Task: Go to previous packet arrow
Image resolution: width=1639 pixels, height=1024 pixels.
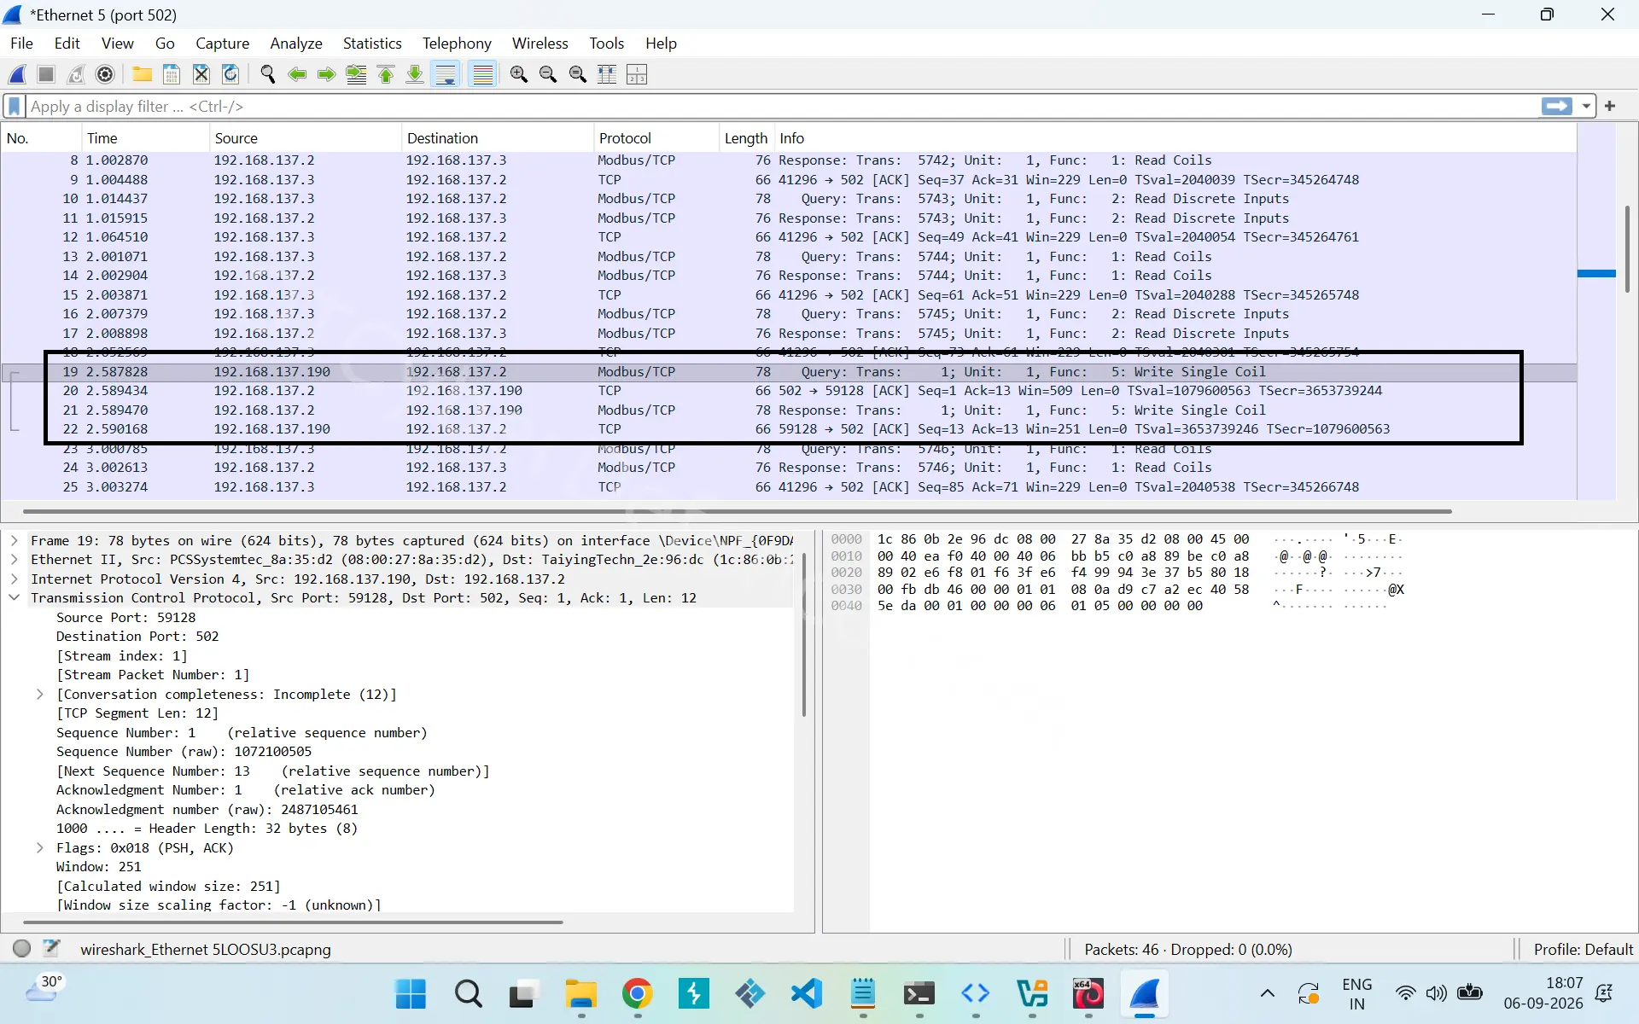Action: point(297,74)
